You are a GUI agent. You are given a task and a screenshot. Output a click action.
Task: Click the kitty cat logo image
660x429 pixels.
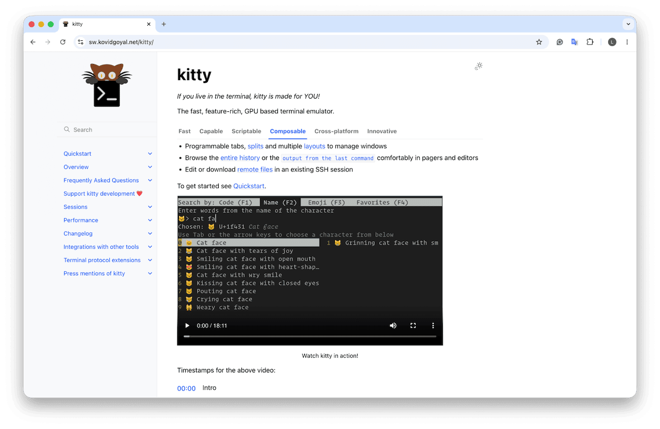coord(107,85)
